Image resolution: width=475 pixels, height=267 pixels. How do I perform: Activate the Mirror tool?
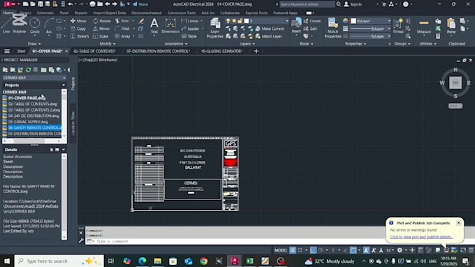coord(101,29)
